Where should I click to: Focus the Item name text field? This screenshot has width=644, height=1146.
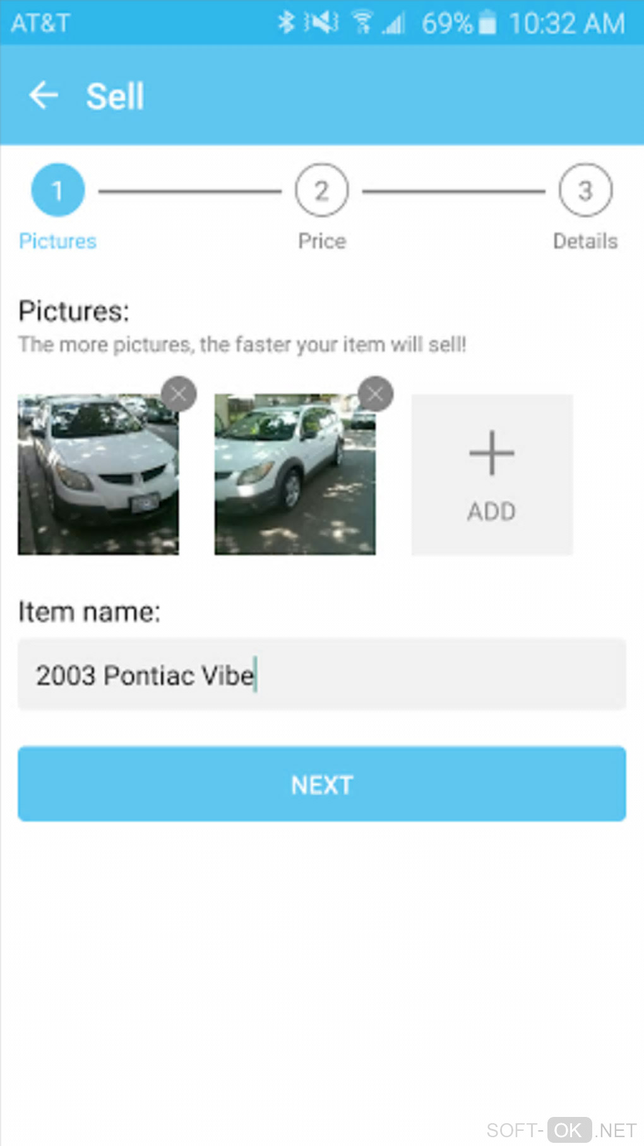tap(321, 674)
